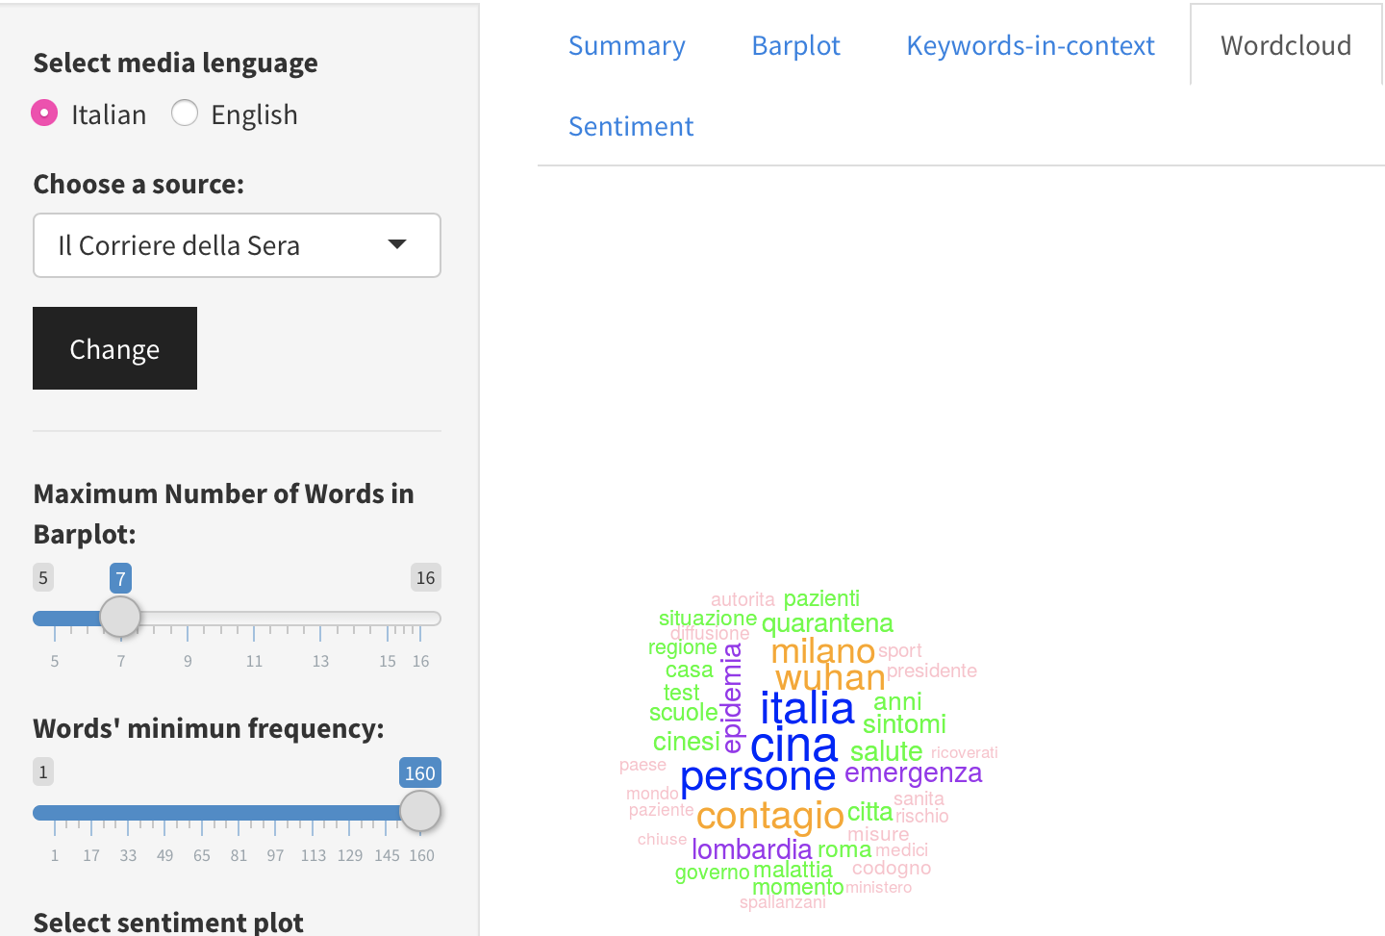
Task: View the Keywords-in-context tab
Action: click(x=1029, y=45)
